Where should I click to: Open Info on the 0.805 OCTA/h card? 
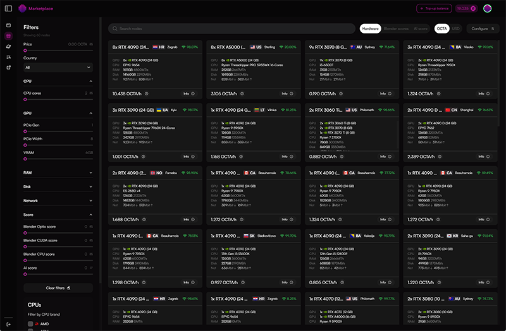(386, 282)
